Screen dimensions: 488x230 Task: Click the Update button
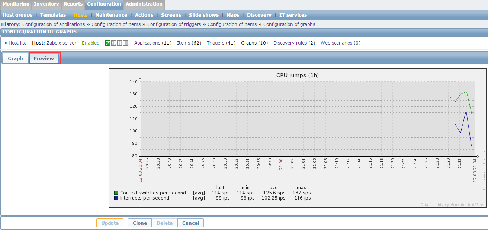pos(110,223)
